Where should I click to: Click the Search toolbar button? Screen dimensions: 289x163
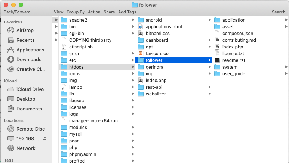point(279,12)
